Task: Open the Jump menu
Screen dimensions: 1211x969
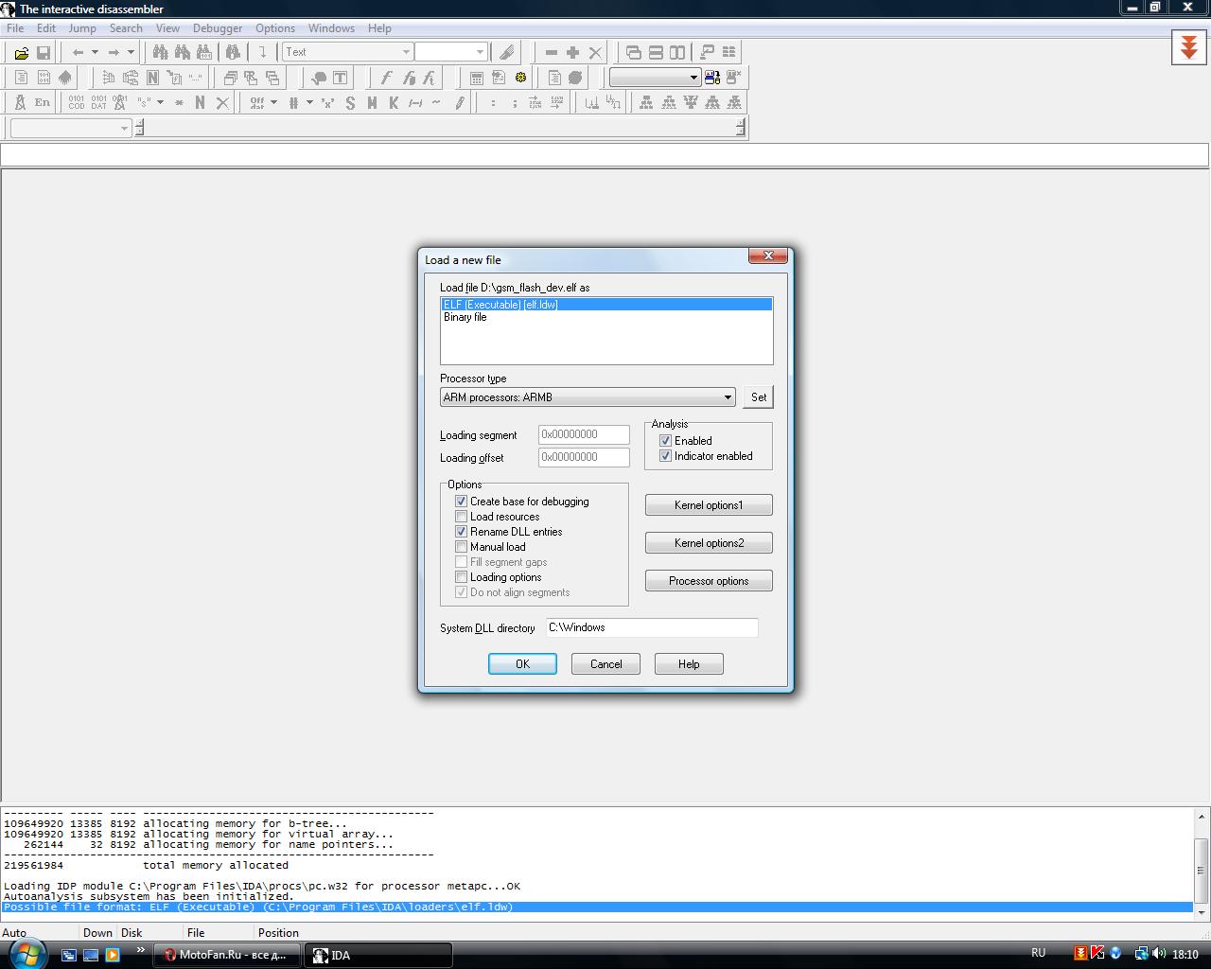Action: point(82,28)
